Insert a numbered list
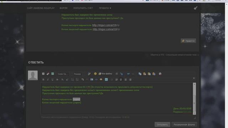This screenshot has width=228, height=128. coord(77,80)
